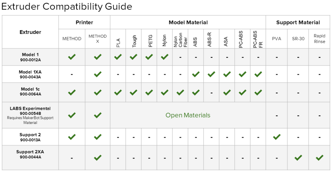332x172 pixels.
Task: Click Model 1XA ABS-R checkmark
Action: pyautogui.click(x=211, y=74)
